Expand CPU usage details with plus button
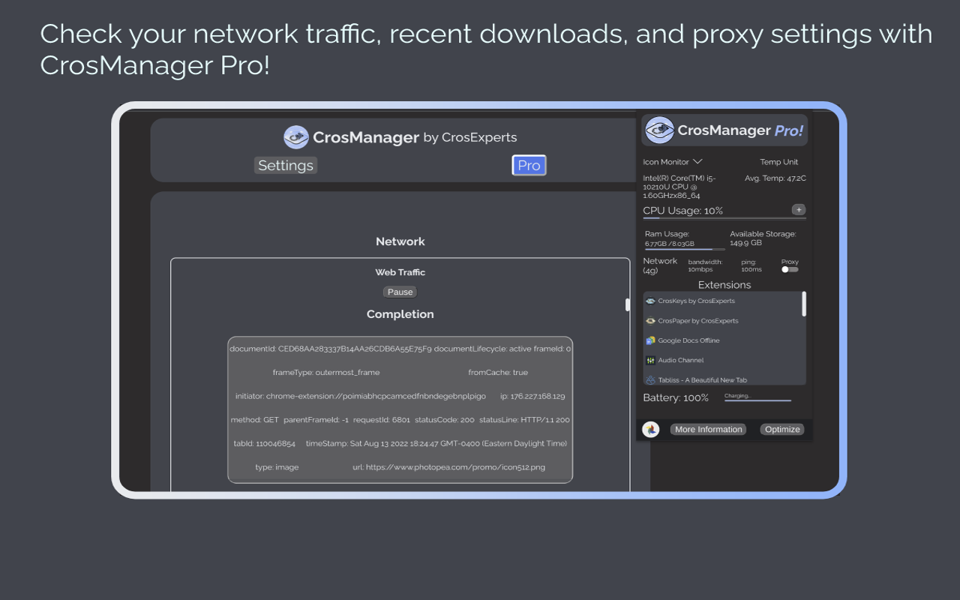The width and height of the screenshot is (960, 600). [x=799, y=210]
